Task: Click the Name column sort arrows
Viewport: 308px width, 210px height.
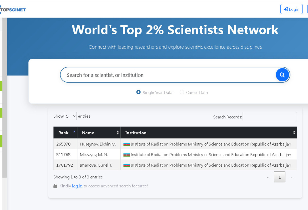Action: click(x=118, y=132)
